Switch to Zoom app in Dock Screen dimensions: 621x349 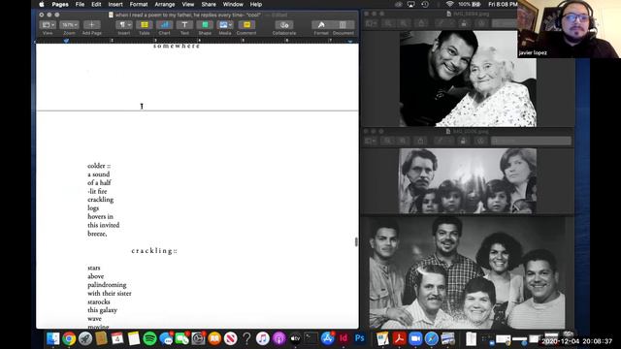tap(415, 338)
